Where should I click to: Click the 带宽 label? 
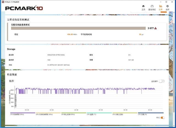click(16, 34)
